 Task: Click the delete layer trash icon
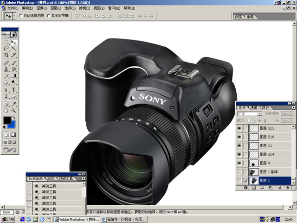coord(287,188)
